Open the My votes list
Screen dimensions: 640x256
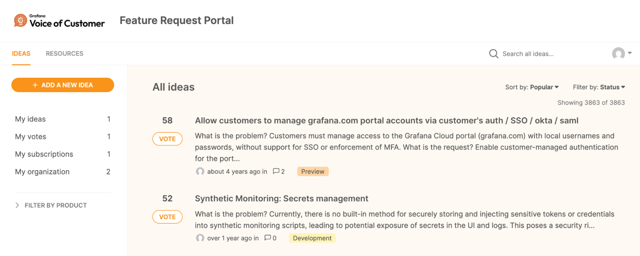tap(63, 137)
